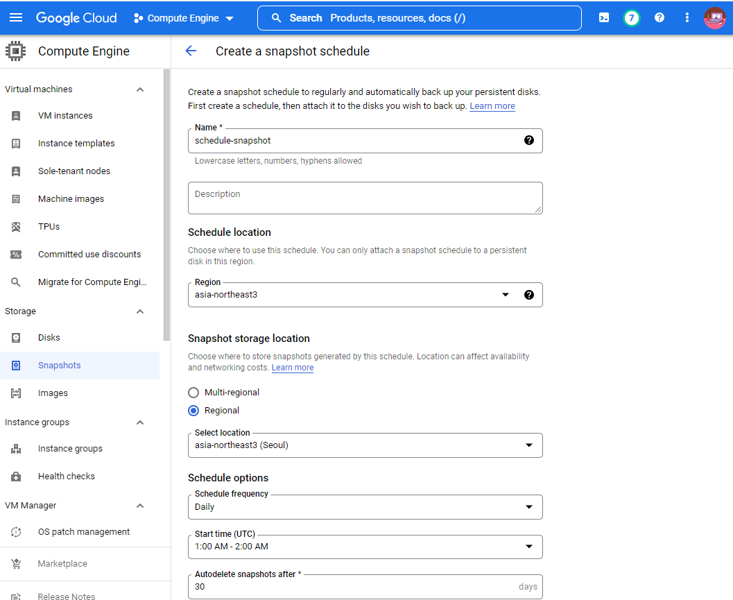Open Sole-tenant nodes page
Viewport: 733px width, 600px height.
pos(74,171)
